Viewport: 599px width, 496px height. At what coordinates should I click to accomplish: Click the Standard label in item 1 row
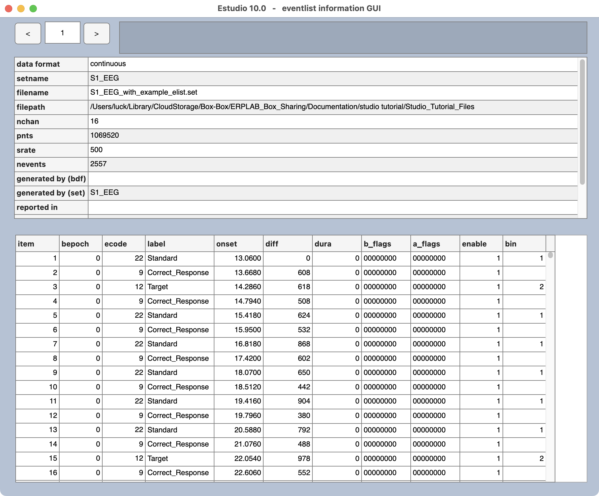tap(162, 258)
